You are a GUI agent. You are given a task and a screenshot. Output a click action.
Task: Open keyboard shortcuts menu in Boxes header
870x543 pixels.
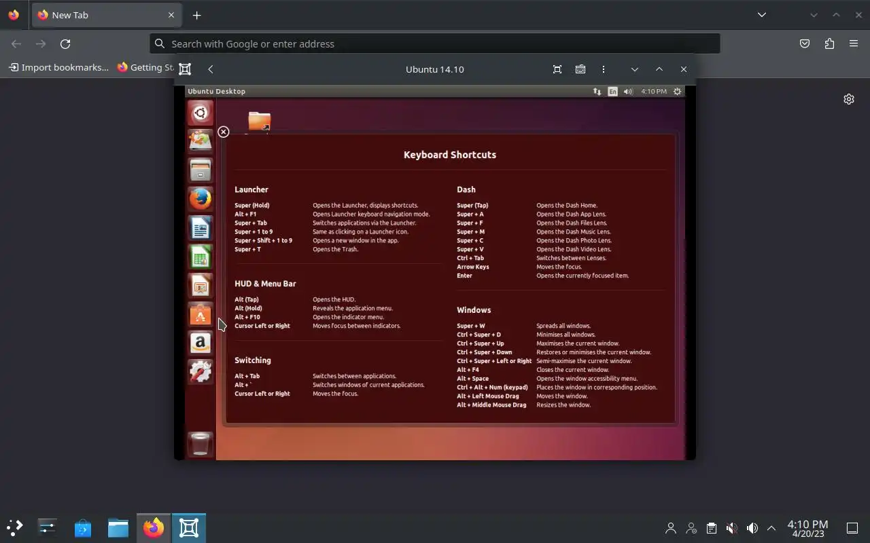pyautogui.click(x=580, y=69)
